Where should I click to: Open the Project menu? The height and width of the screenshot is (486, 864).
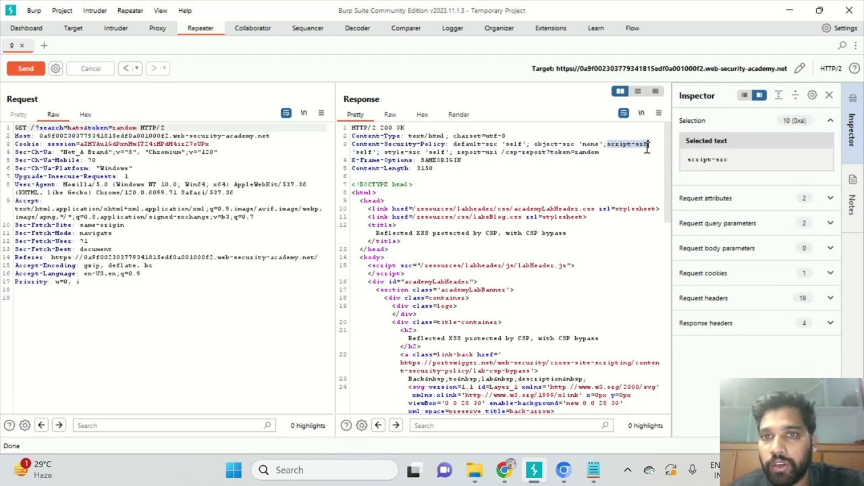(x=62, y=10)
